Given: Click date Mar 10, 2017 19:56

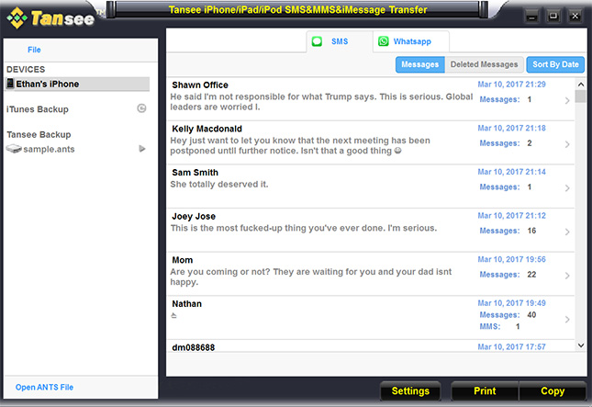Looking at the screenshot, I should point(511,259).
